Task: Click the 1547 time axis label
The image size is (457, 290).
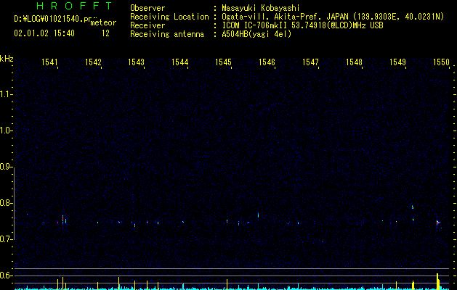Action: point(310,62)
